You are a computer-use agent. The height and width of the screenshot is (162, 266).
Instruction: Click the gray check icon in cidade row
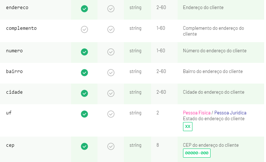(x=111, y=93)
